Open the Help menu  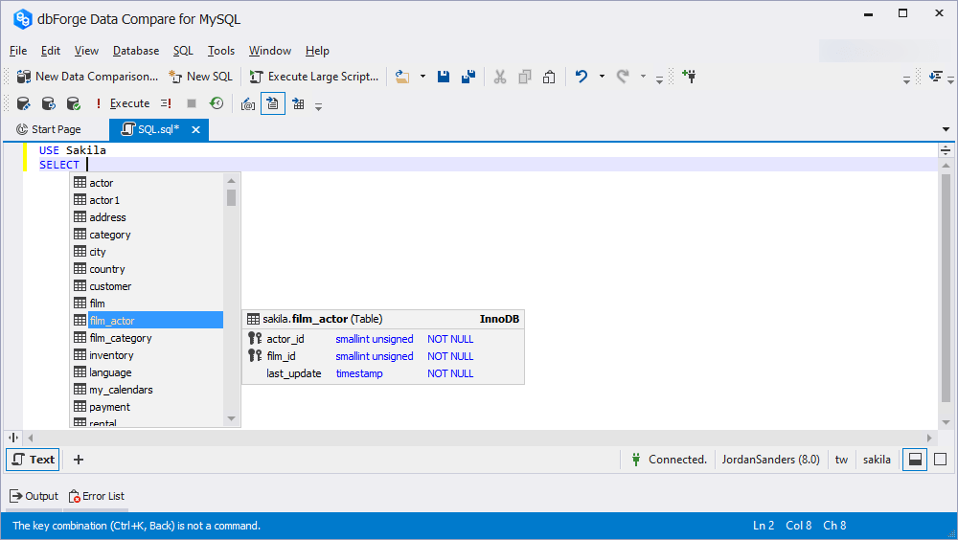[x=317, y=51]
